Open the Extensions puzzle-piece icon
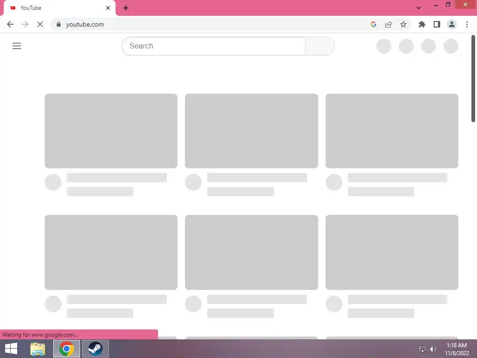The image size is (477, 358). 422,24
